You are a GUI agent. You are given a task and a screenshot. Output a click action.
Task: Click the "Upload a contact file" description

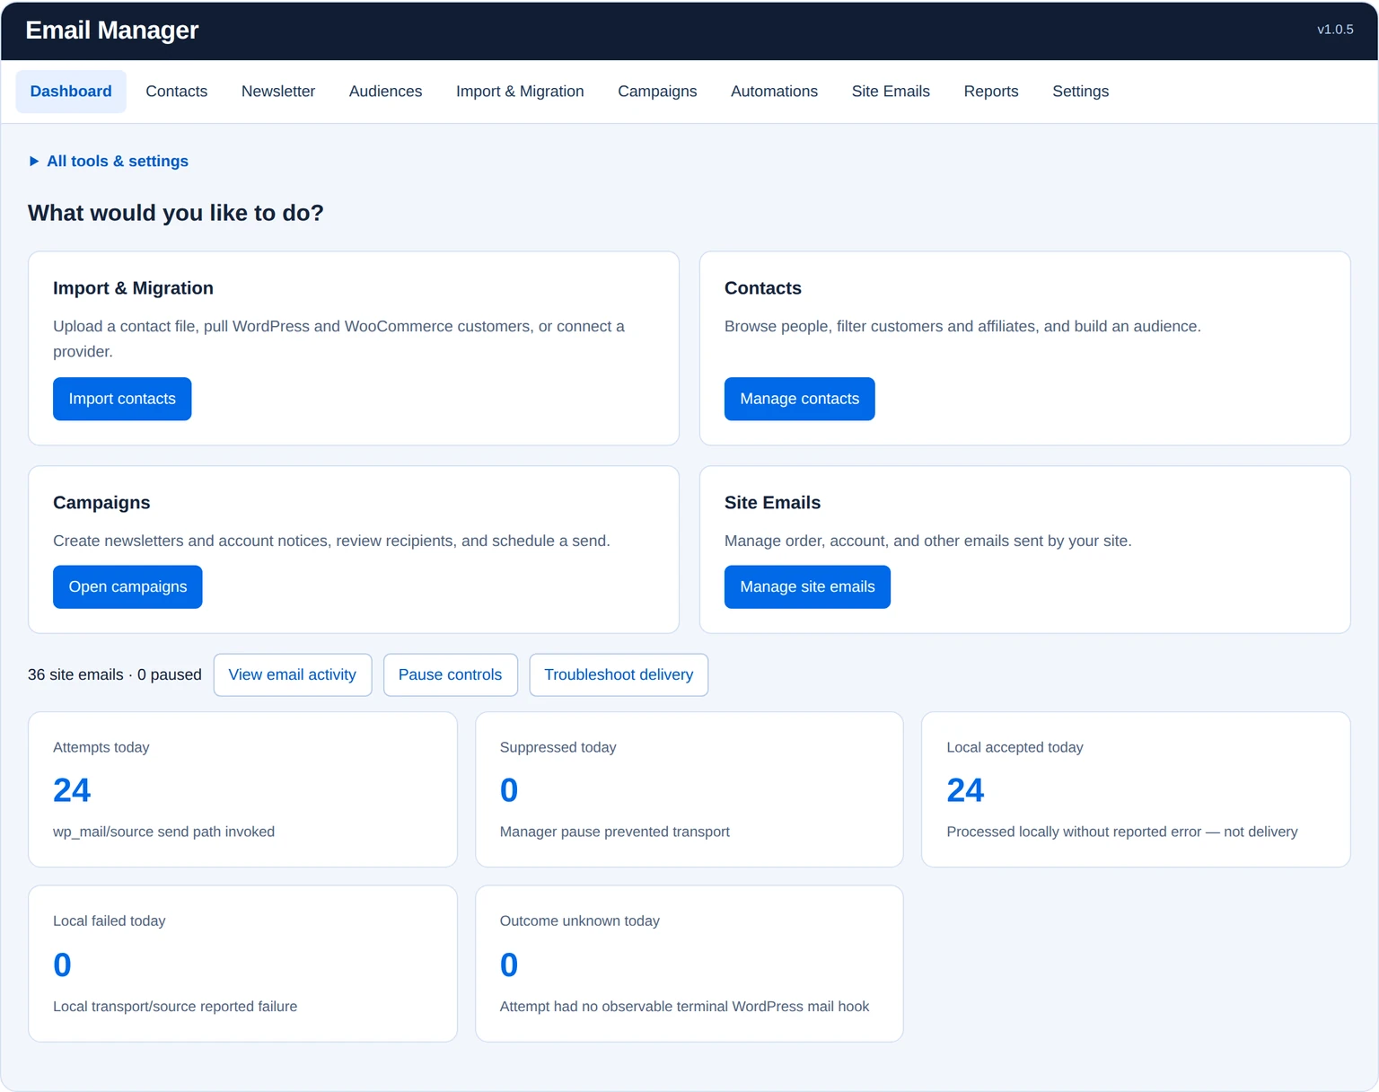point(338,339)
